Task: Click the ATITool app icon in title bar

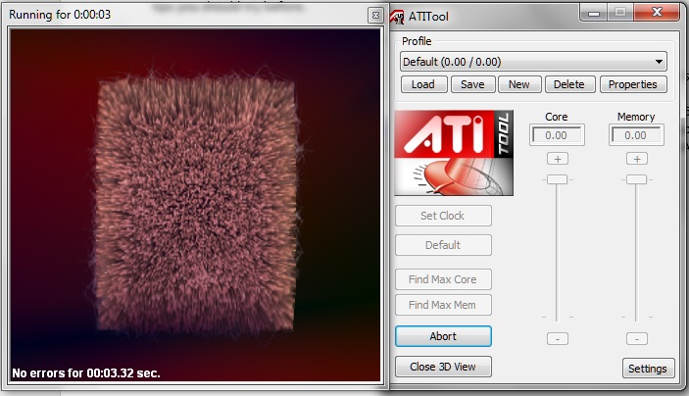Action: (x=398, y=17)
